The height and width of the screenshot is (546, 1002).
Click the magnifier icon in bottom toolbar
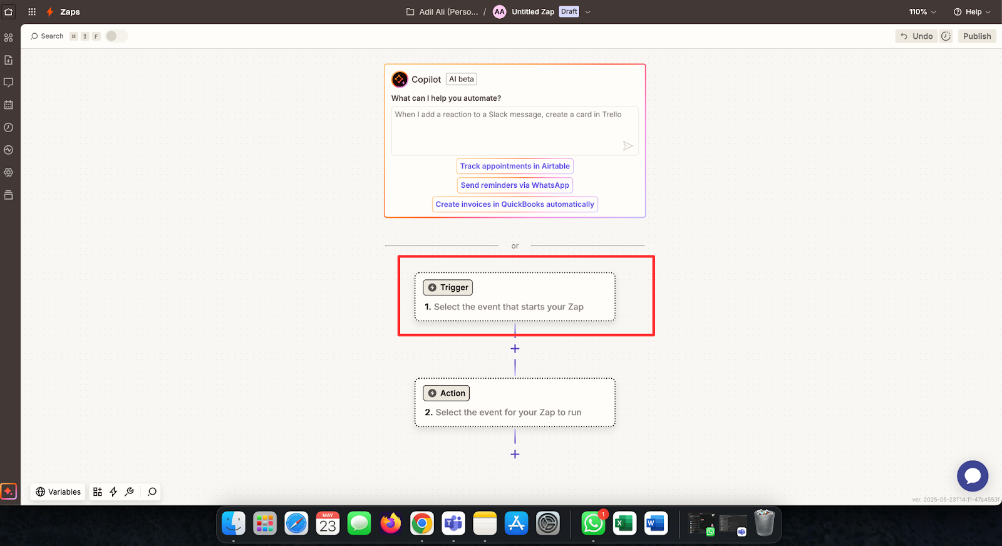[152, 492]
